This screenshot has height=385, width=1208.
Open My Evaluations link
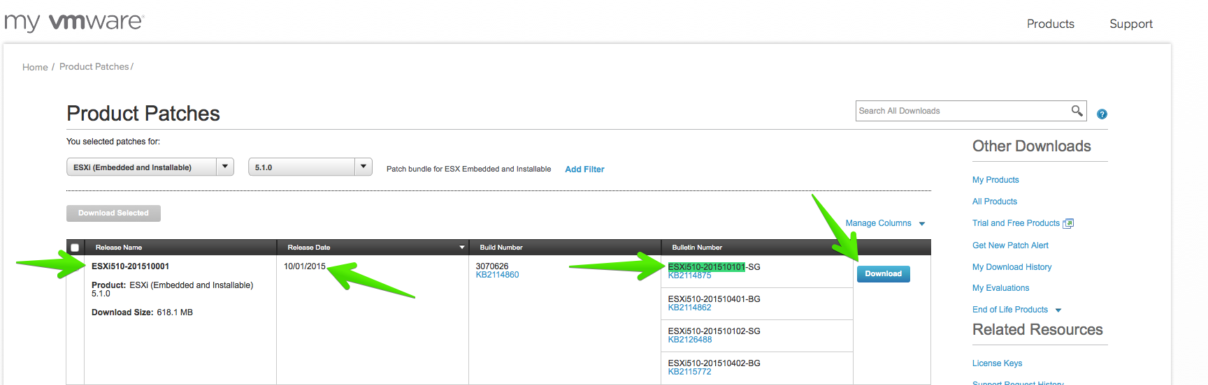1000,288
